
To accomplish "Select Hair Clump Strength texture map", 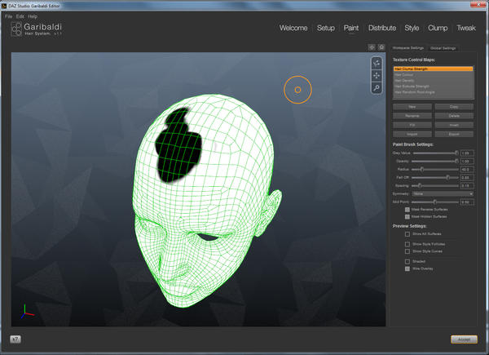I will point(434,69).
